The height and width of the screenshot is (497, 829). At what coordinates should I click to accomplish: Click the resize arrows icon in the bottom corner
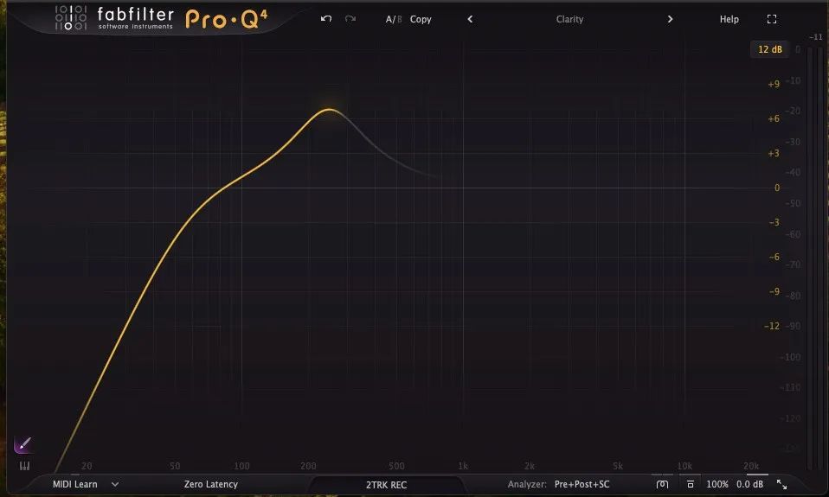click(x=781, y=485)
